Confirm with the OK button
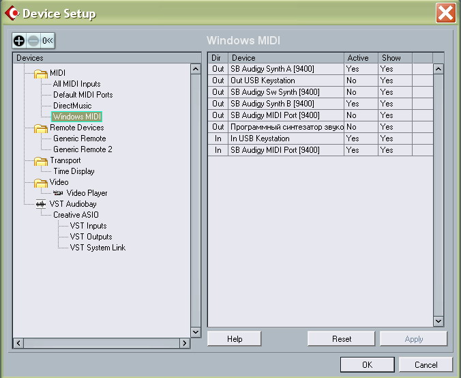The height and width of the screenshot is (378, 461). pyautogui.click(x=367, y=365)
